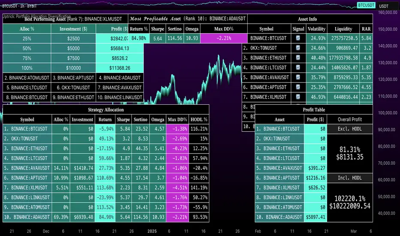Click the 2. BINANCE:ATOMUSDT rank cell
Viewport: 400px width, 236px height.
tap(27, 78)
